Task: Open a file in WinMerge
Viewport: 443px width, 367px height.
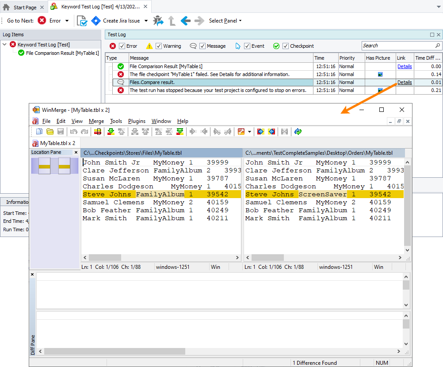Action: [50, 131]
